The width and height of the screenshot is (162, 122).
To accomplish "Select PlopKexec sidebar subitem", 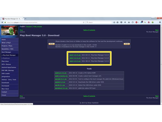I will coord(10,58).
